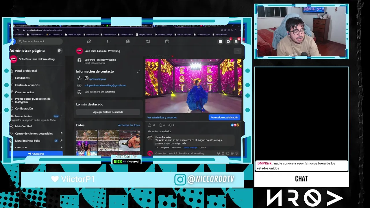Viewport: 370px width, 208px height.
Task: Open Dragon Ball Super bookmark
Action: (73, 34)
